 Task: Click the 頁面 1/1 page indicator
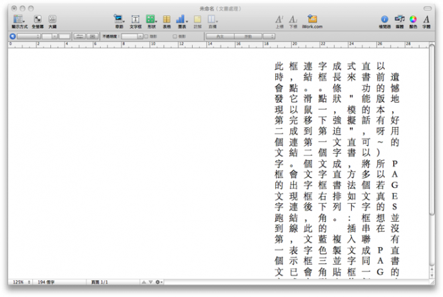[x=100, y=282]
